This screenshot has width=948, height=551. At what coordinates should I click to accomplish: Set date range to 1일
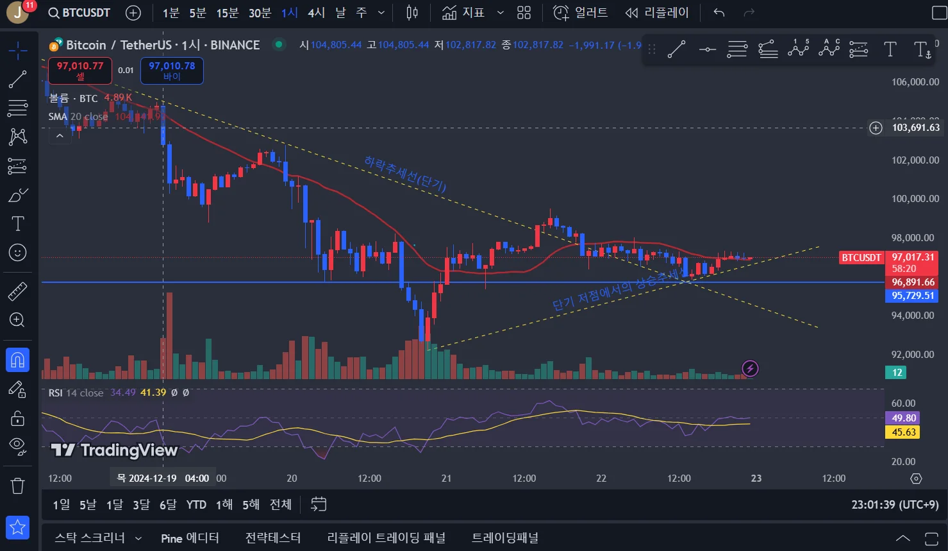(x=62, y=505)
